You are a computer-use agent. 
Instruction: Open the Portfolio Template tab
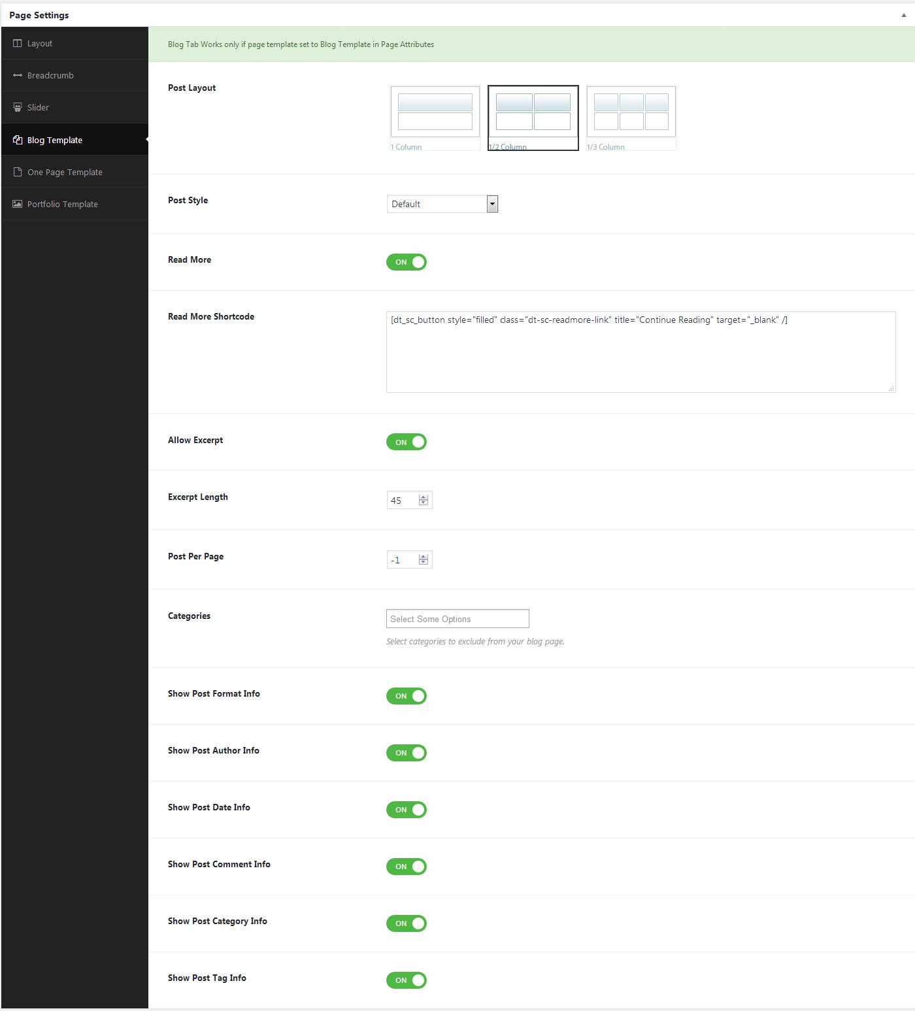[75, 204]
